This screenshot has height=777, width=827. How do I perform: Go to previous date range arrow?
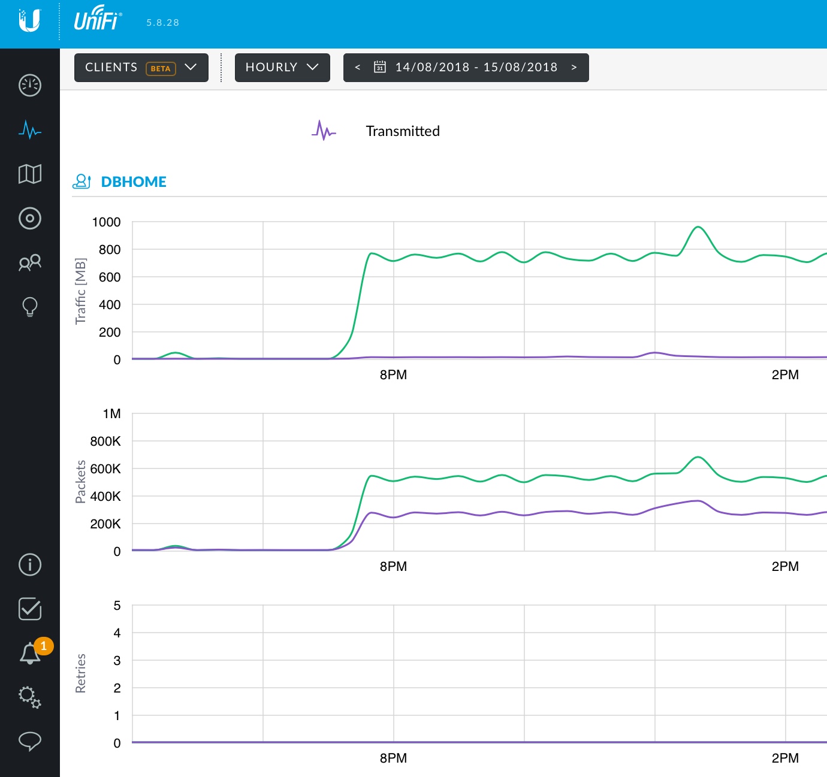(x=358, y=67)
